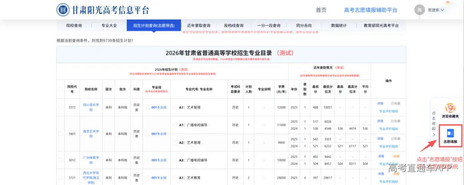Open 南京艺术学院 school link

91,134
